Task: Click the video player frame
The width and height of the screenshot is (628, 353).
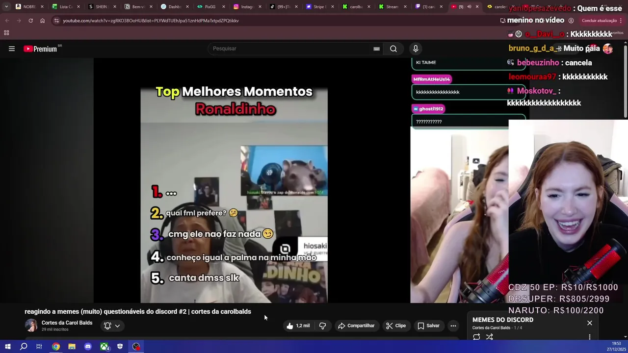Action: pyautogui.click(x=251, y=180)
